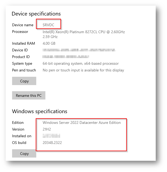Image resolution: width=167 pixels, height=172 pixels.
Task: Click the Windows specifications heading
Action: tap(39, 112)
